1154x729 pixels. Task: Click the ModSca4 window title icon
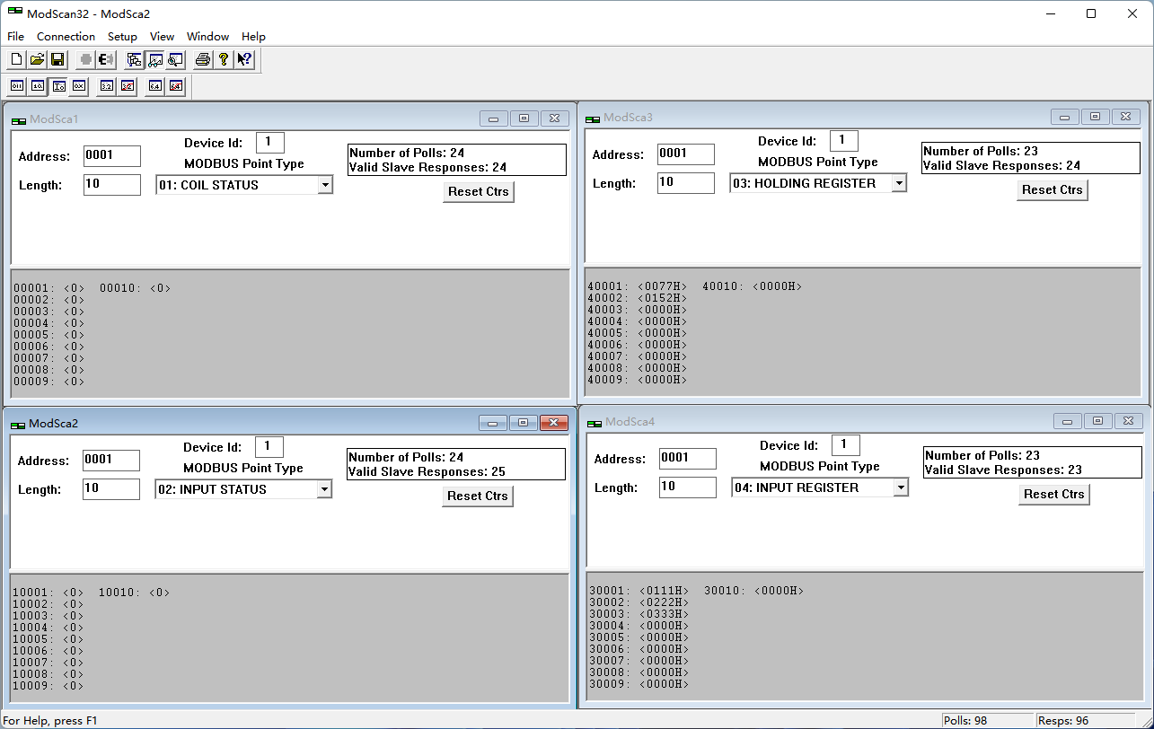pos(595,422)
